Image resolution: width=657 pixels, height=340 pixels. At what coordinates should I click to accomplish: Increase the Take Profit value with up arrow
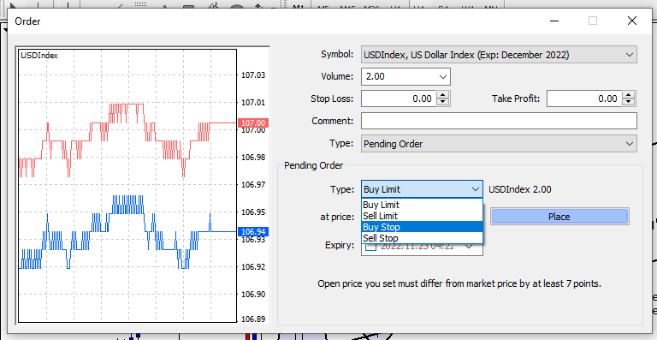point(628,95)
